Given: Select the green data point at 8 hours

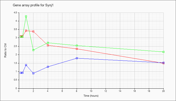Looking at the screenshot, I should [77, 45].
